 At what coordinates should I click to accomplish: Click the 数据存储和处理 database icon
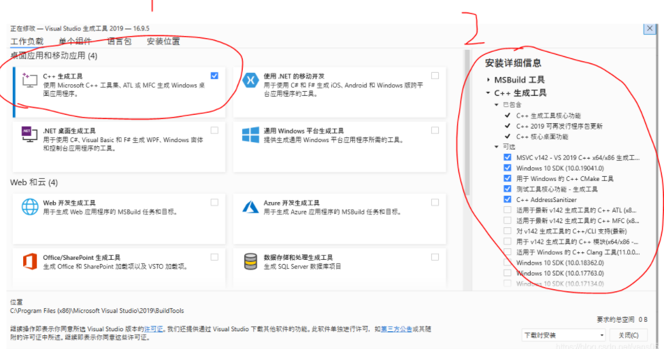(x=250, y=261)
